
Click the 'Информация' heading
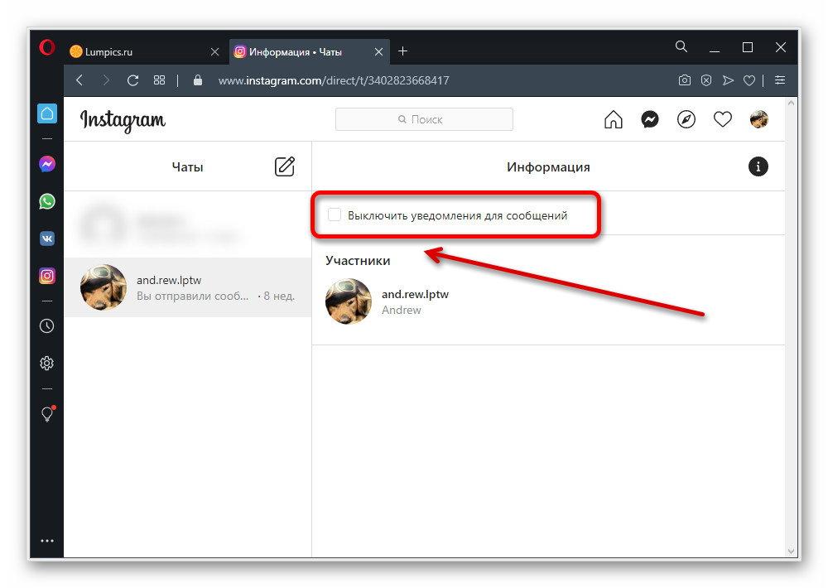[x=548, y=167]
